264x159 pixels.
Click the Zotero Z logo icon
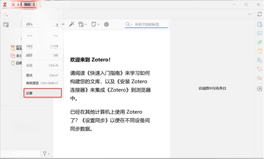tap(5, 5)
